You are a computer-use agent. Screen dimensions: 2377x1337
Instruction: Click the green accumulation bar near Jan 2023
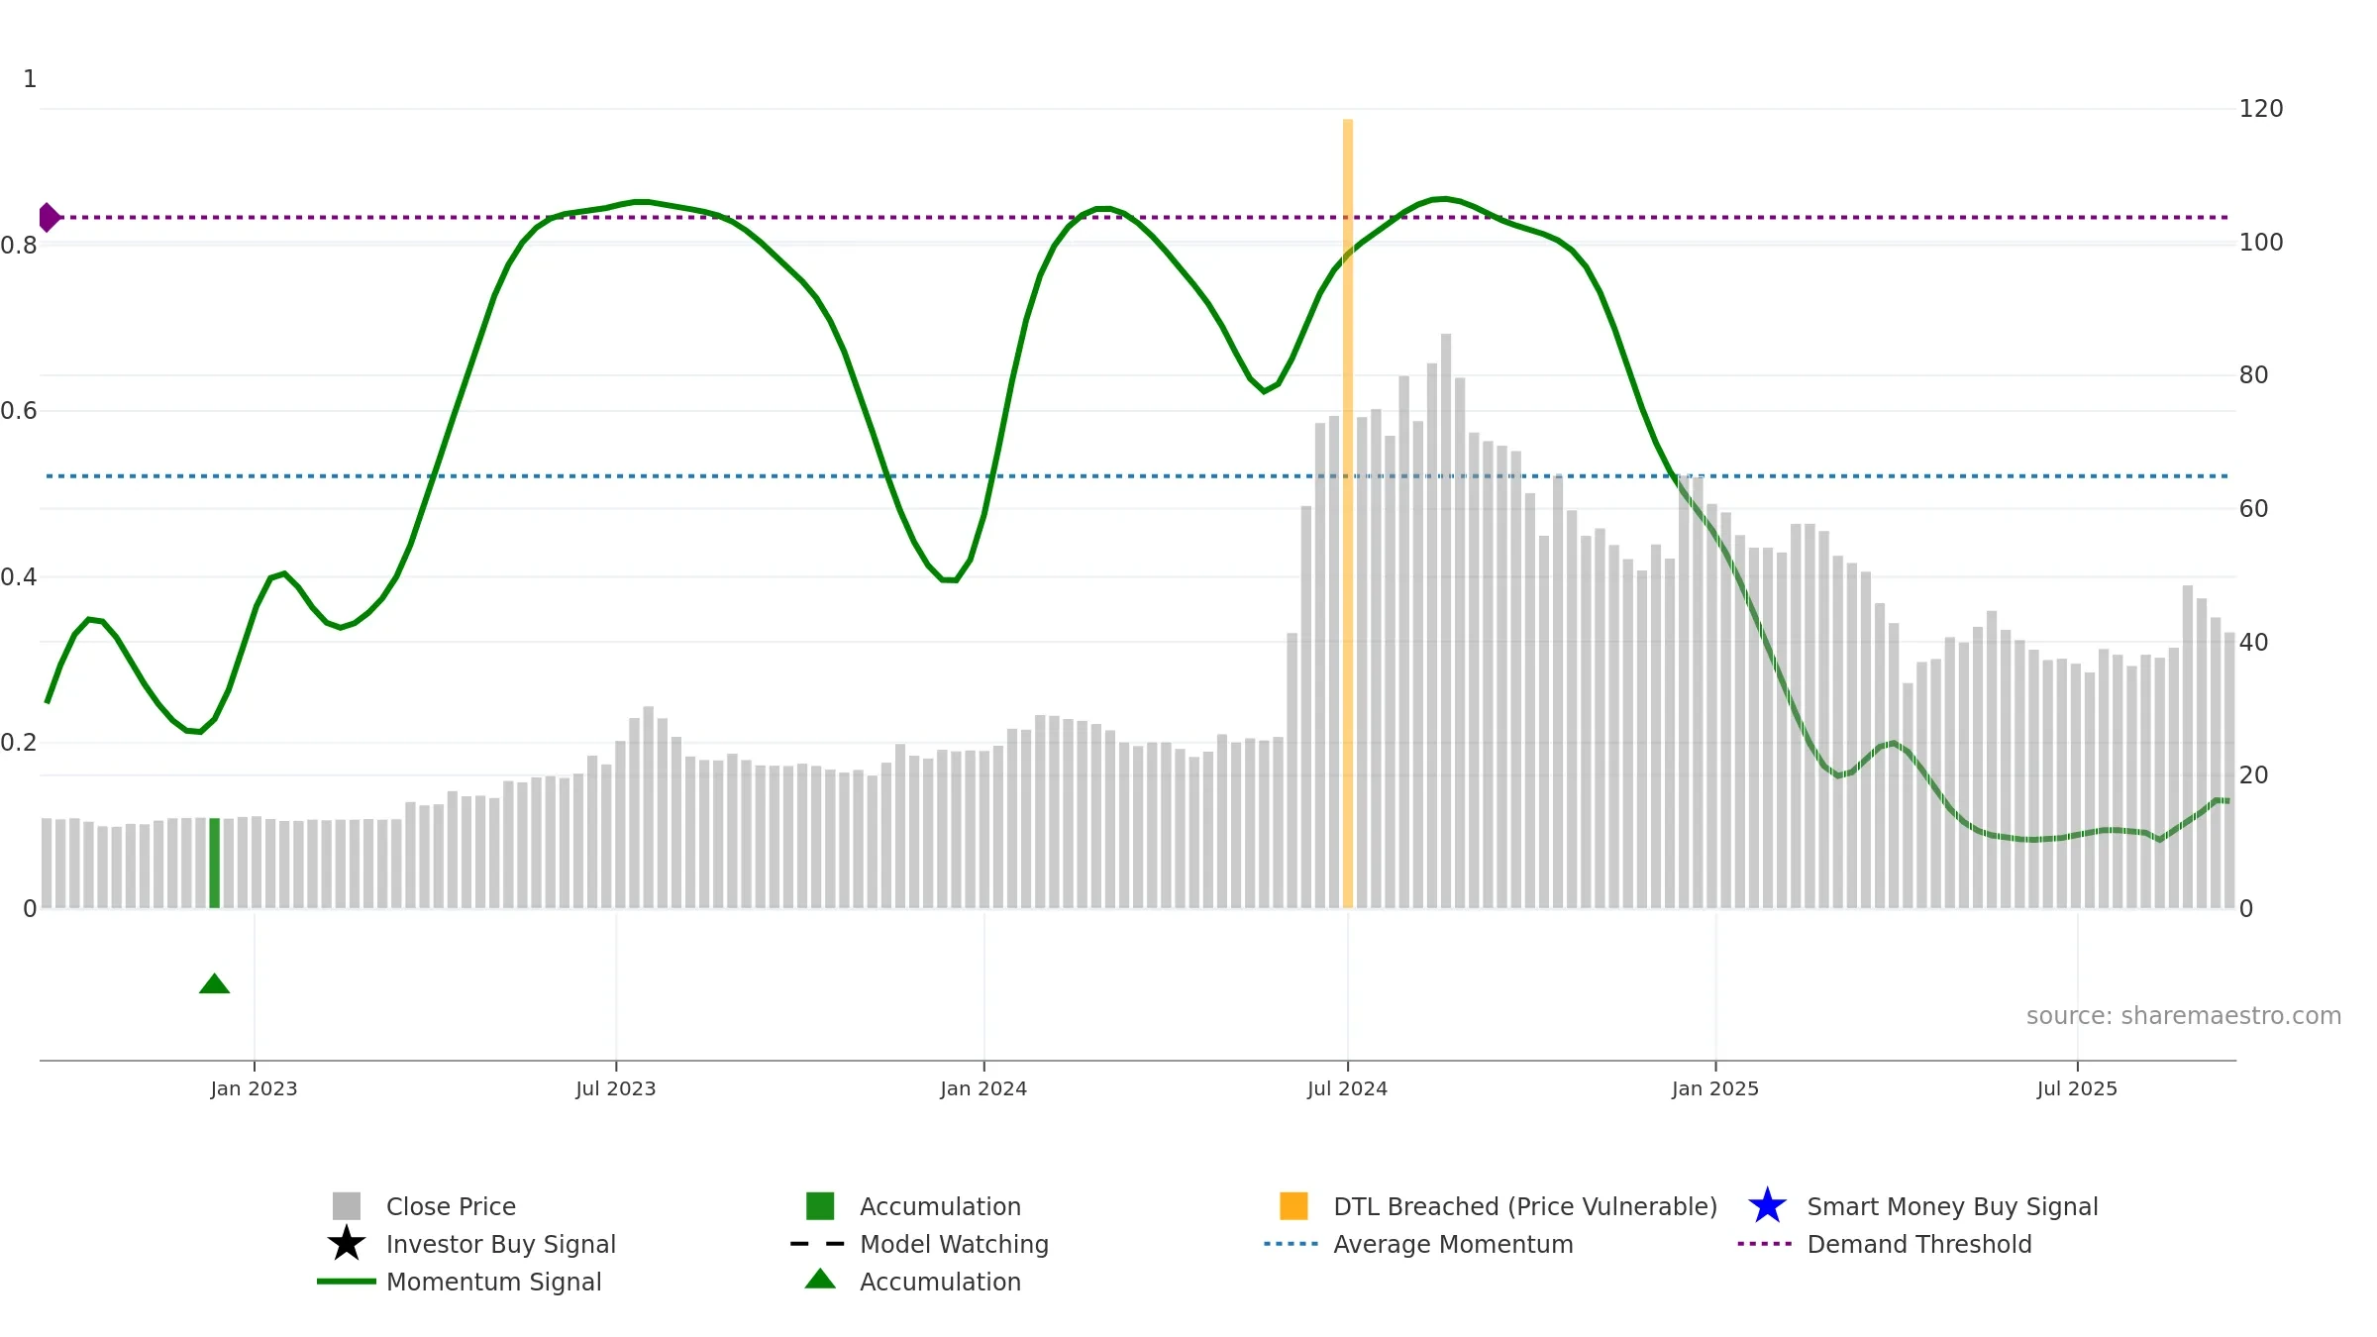214,863
